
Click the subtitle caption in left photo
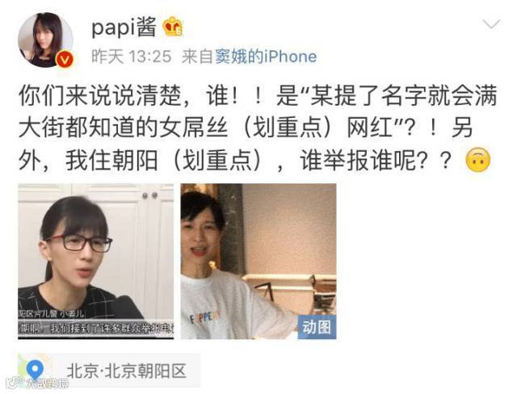tap(95, 328)
